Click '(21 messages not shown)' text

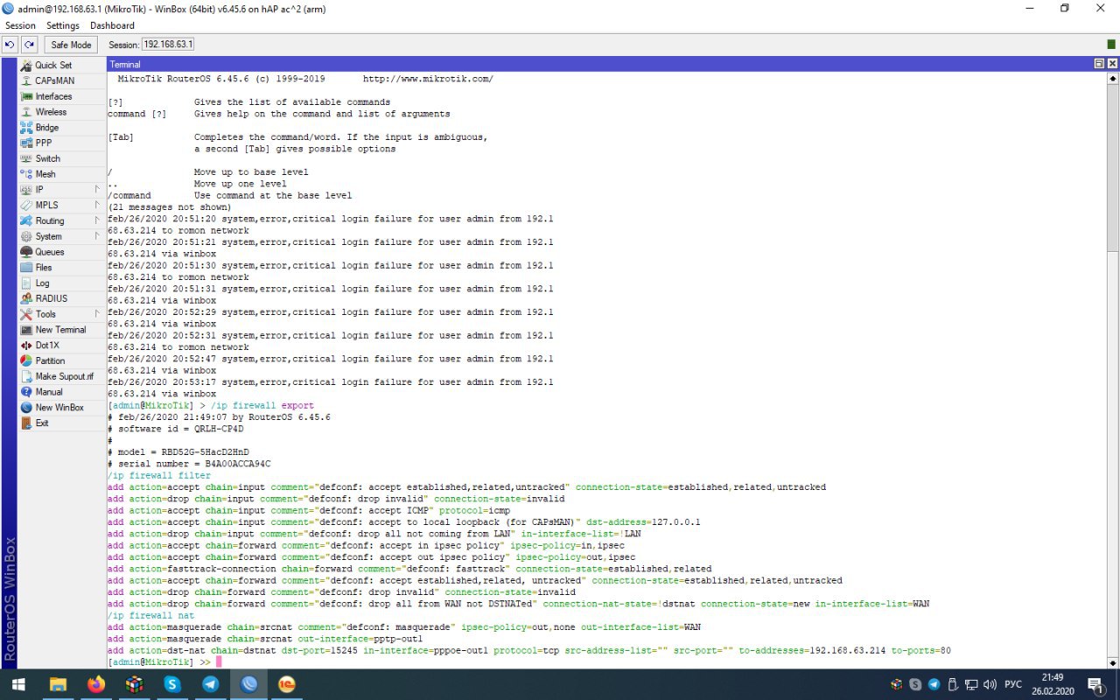coord(170,207)
